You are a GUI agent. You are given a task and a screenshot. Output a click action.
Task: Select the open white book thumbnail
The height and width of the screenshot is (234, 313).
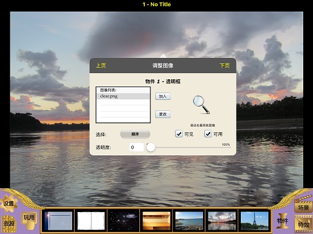click(91, 221)
